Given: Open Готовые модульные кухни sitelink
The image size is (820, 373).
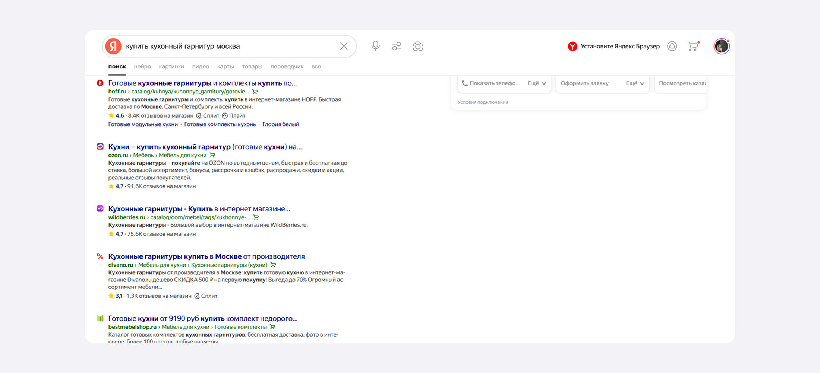Looking at the screenshot, I should 143,124.
